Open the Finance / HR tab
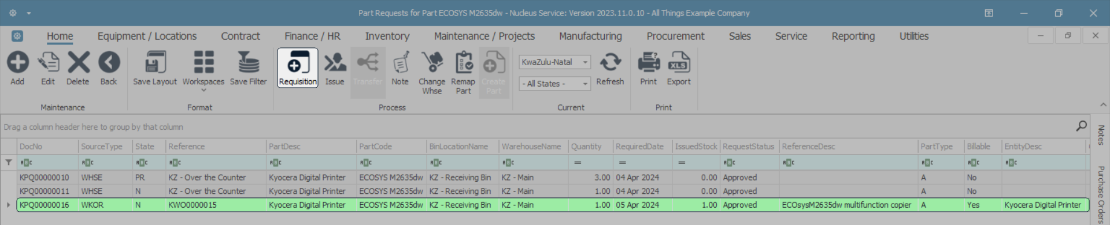 coord(312,36)
